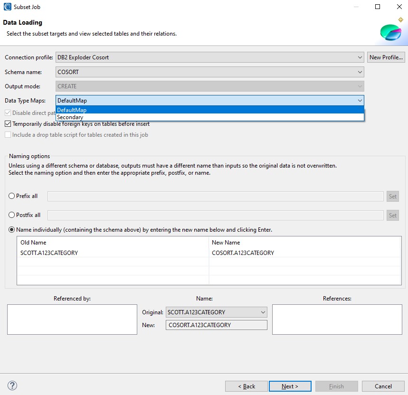Choose Secondary from the dropdown list

tap(70, 117)
